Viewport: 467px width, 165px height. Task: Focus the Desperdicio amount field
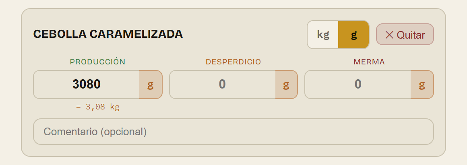click(223, 85)
